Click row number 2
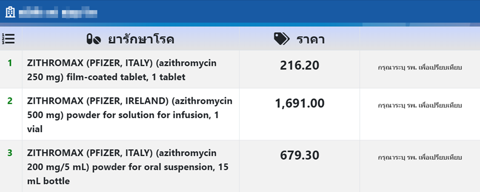This screenshot has width=480, height=192. pyautogui.click(x=10, y=101)
